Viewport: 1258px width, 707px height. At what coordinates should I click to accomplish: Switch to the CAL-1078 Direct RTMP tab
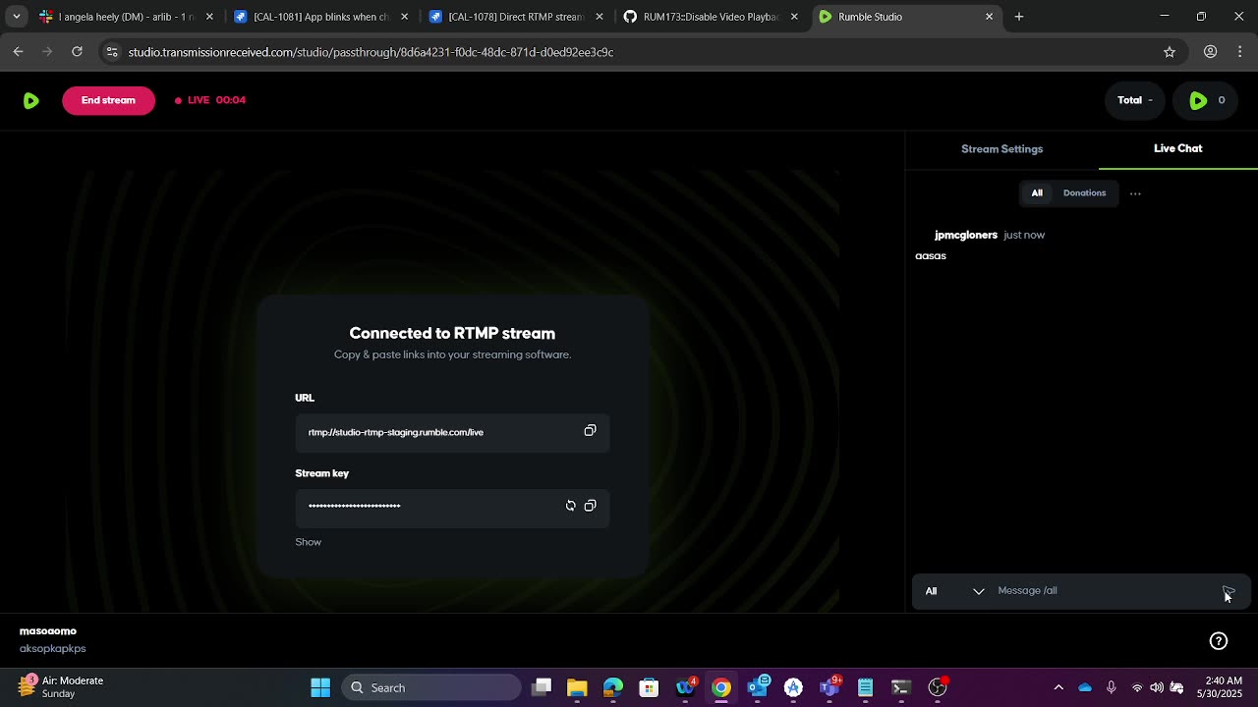pyautogui.click(x=515, y=17)
